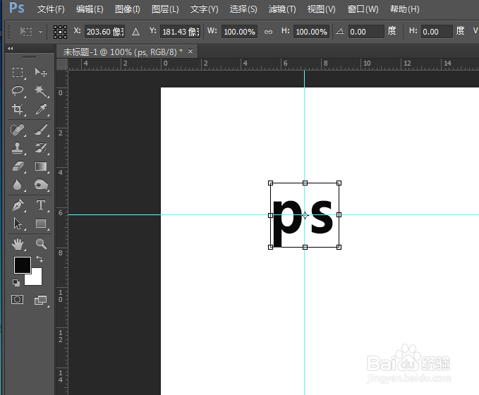The width and height of the screenshot is (479, 395).
Task: Close the 未标题-1 document tab
Action: click(190, 51)
